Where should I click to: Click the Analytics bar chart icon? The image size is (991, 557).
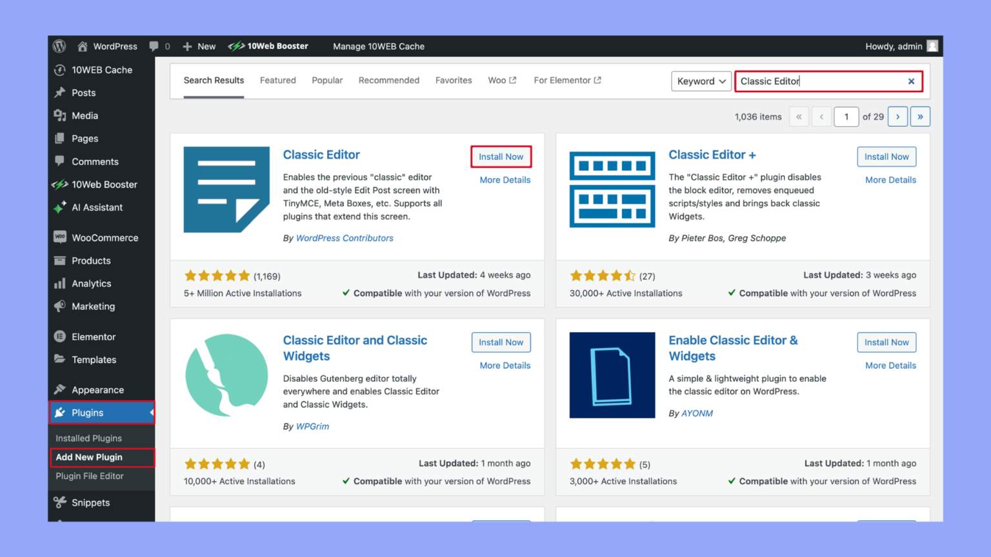pos(60,284)
